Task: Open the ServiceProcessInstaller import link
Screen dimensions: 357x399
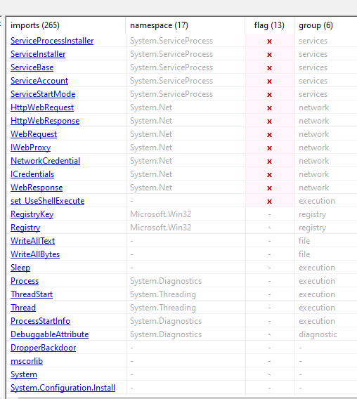Action: coord(52,41)
